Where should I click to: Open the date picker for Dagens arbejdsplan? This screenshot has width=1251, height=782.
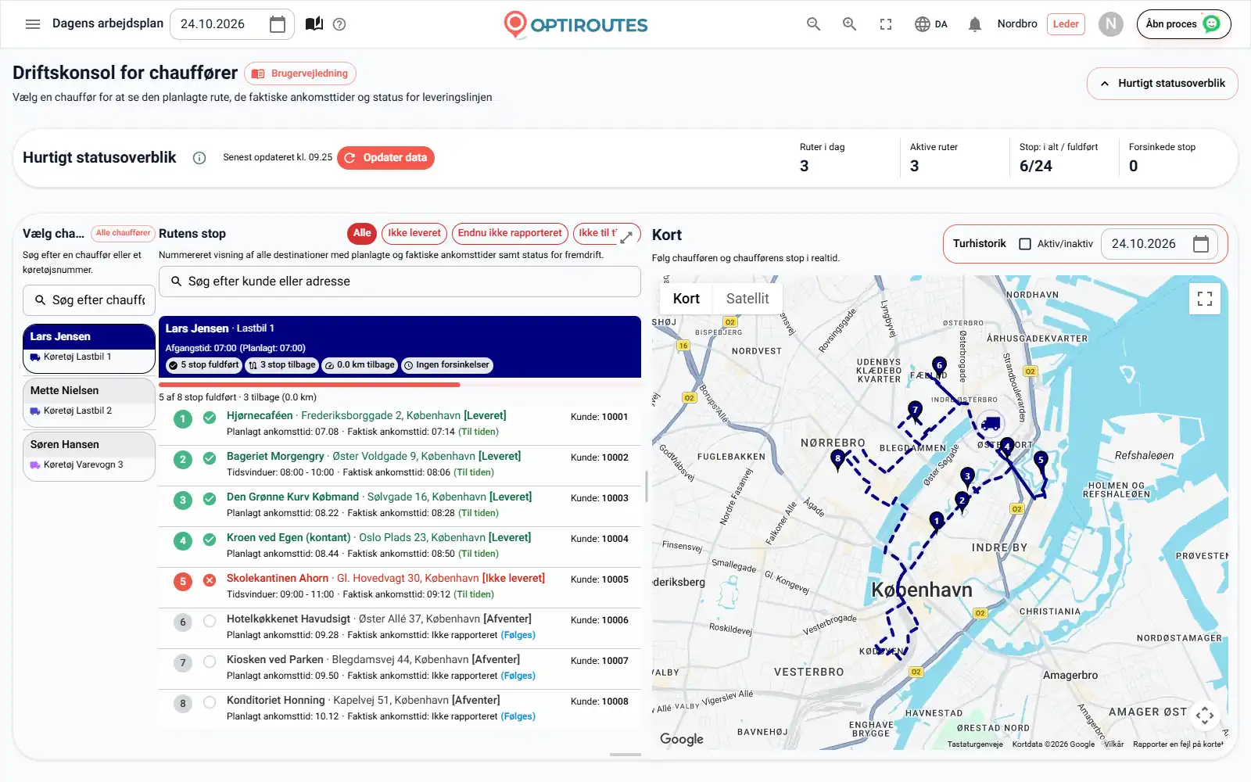pyautogui.click(x=277, y=24)
